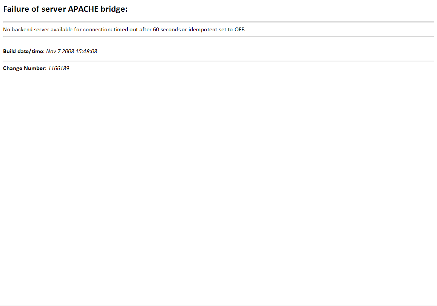Click the bold "Change Number:" label
Screen dimensions: 437x306
[x=25, y=68]
